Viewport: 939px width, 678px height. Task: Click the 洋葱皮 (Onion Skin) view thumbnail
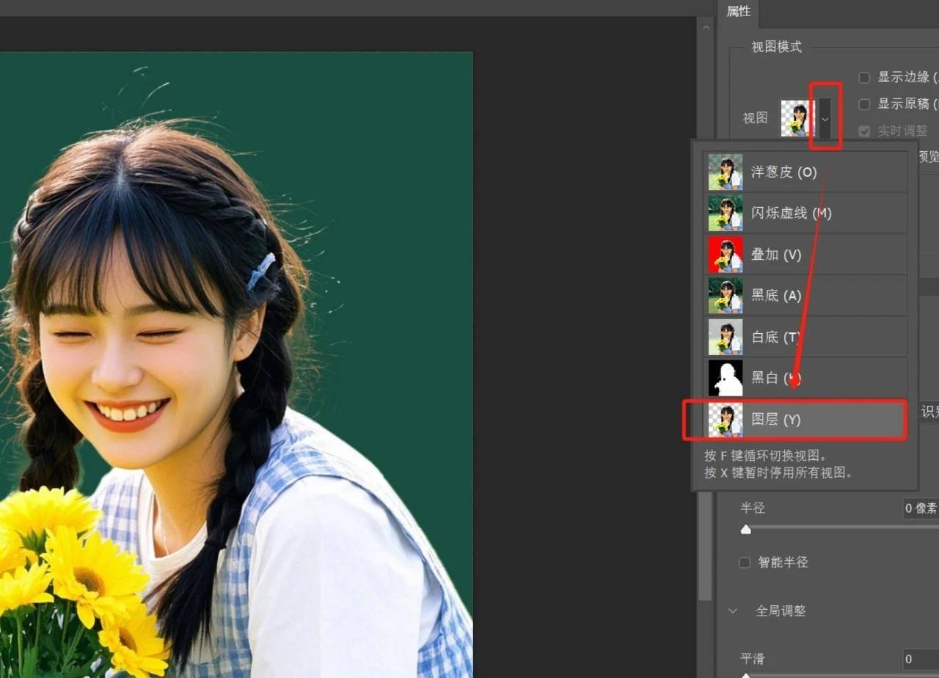pyautogui.click(x=725, y=172)
